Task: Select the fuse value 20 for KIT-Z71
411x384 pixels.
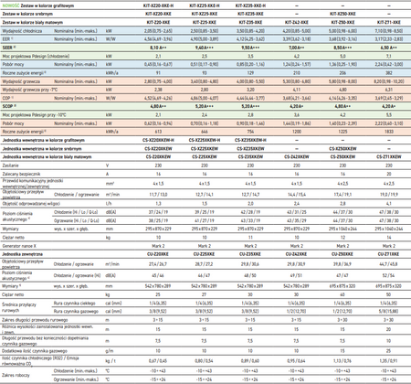Action: [389, 174]
